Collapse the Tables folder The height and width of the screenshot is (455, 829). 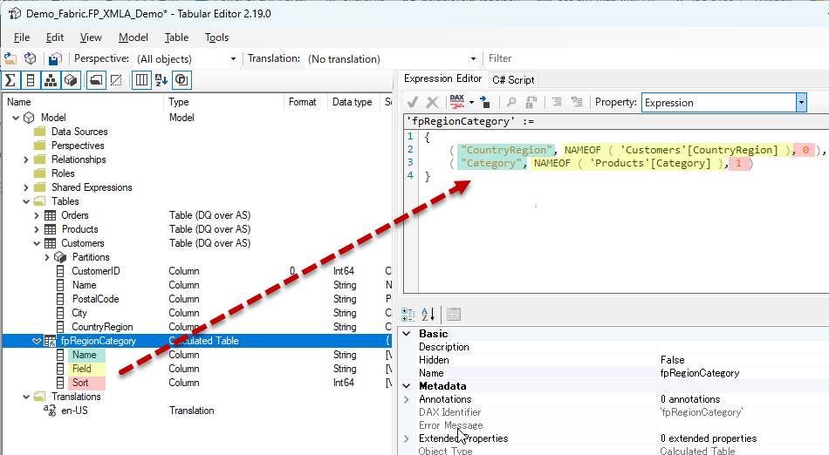(x=26, y=201)
